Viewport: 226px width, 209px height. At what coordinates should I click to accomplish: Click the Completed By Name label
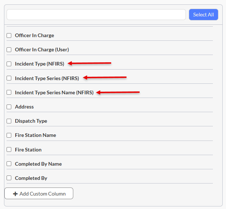point(38,164)
